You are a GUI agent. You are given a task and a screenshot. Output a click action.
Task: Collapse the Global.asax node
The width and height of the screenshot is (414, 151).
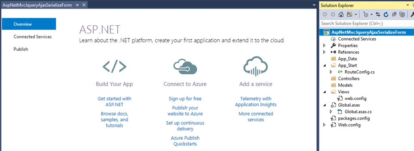point(325,105)
